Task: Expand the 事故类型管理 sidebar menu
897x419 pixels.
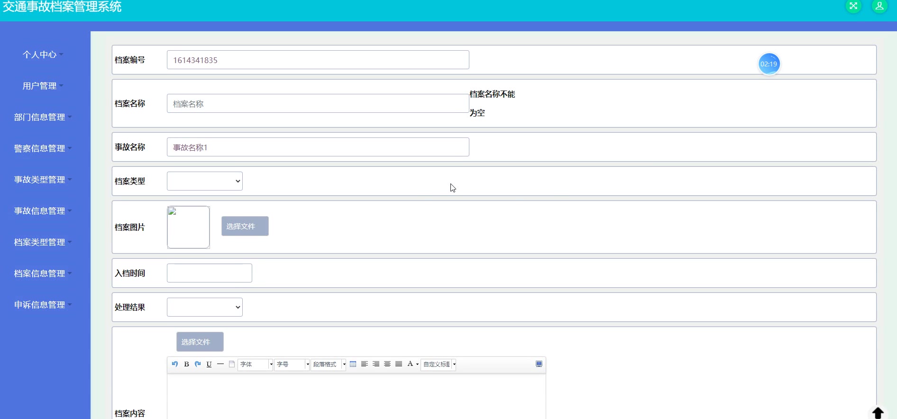Action: tap(43, 180)
